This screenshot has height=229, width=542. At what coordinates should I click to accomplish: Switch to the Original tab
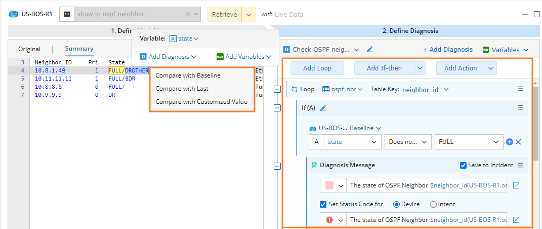(x=29, y=49)
